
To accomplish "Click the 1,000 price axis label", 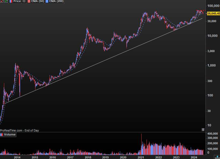I will [212, 65].
